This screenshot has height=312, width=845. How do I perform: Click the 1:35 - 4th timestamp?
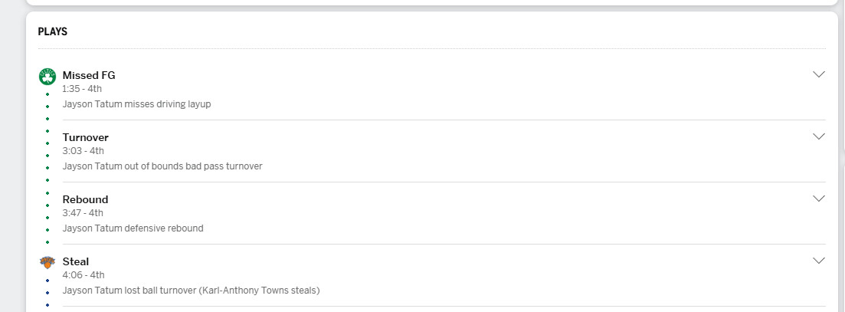(82, 89)
